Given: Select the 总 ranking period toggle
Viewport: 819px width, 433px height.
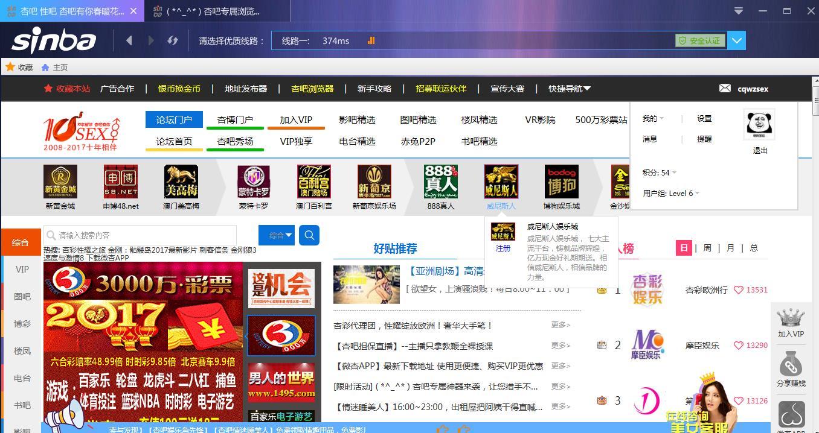Looking at the screenshot, I should [x=754, y=248].
